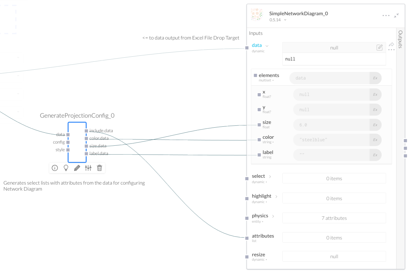Toggle the Ex expression button for size
The height and width of the screenshot is (274, 409).
point(375,125)
